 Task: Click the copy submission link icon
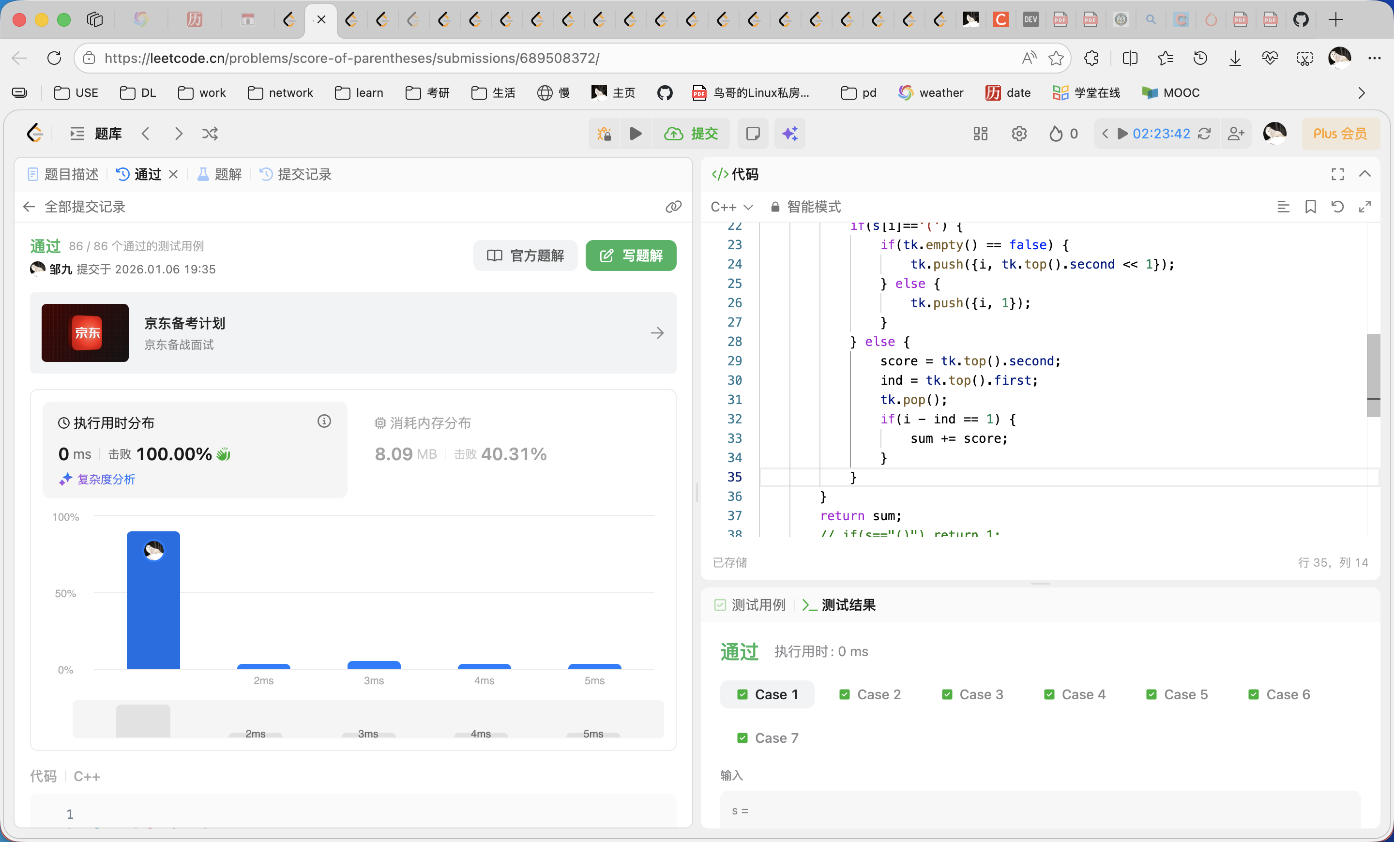[x=673, y=207]
